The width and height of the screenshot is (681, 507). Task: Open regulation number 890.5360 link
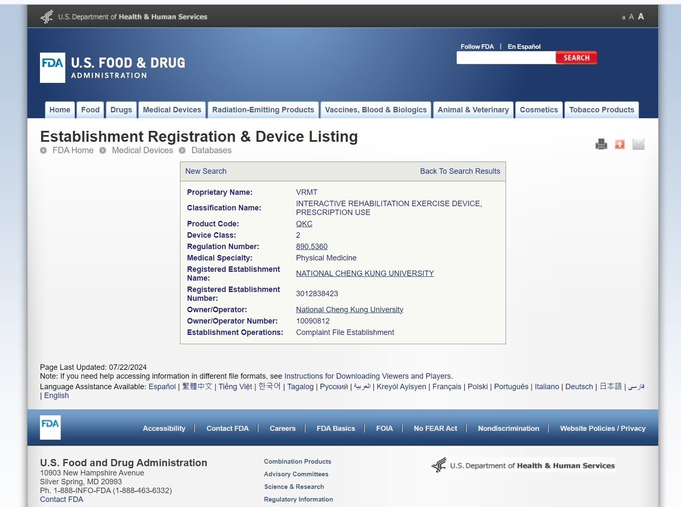(x=312, y=247)
